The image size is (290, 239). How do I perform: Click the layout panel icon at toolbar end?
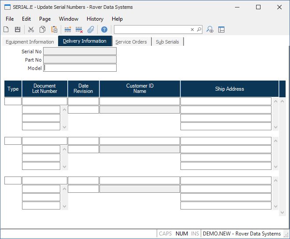coord(221,29)
